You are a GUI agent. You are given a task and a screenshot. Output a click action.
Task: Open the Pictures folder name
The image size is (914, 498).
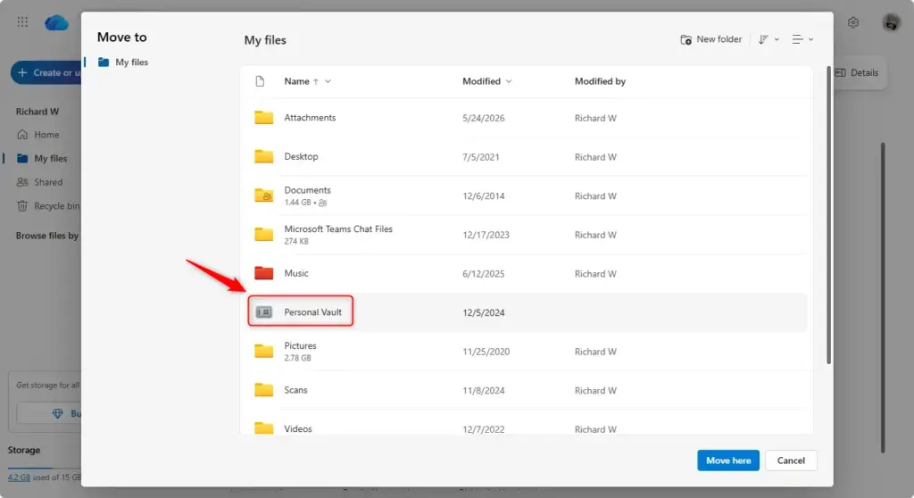pos(300,345)
